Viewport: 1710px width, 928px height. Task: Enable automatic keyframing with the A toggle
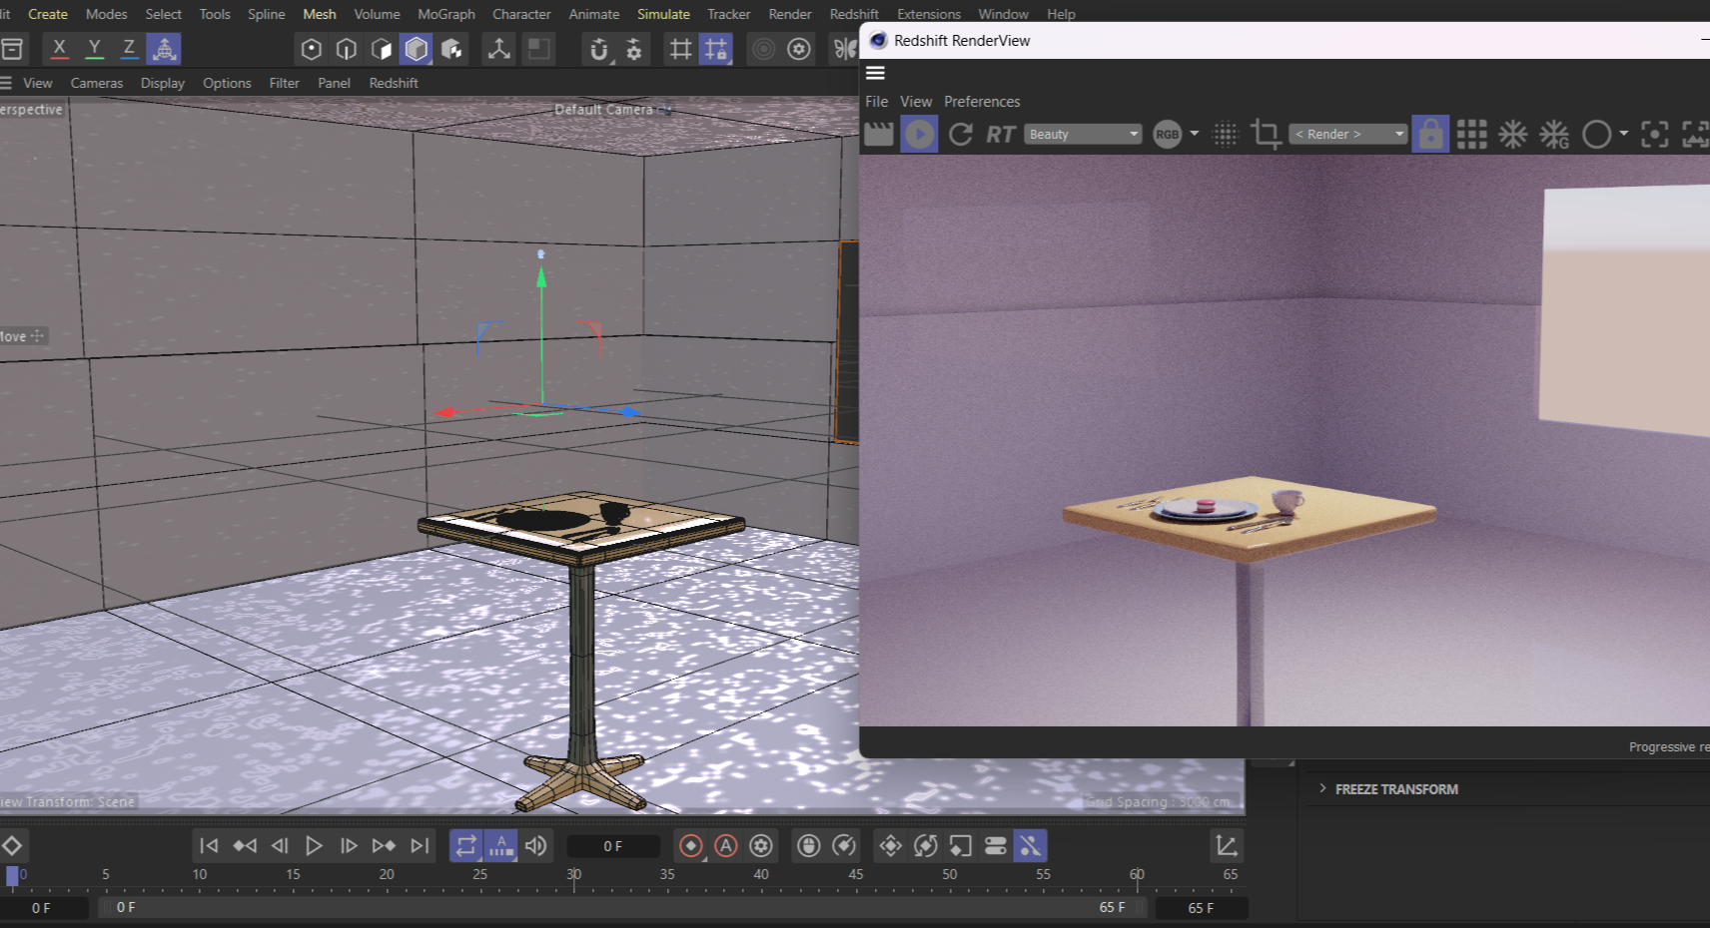pos(500,845)
